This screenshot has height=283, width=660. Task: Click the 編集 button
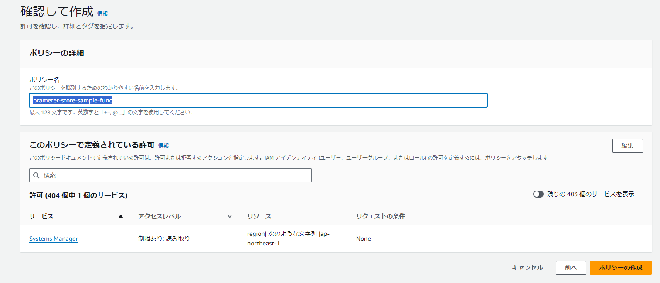tap(627, 146)
